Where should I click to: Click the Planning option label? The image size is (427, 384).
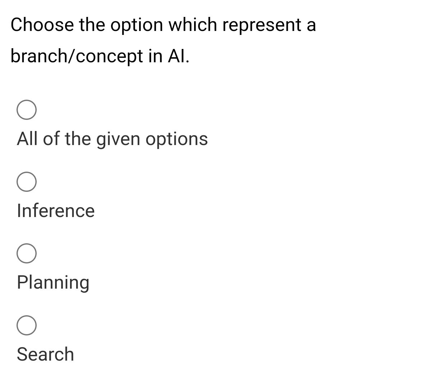[x=53, y=283]
